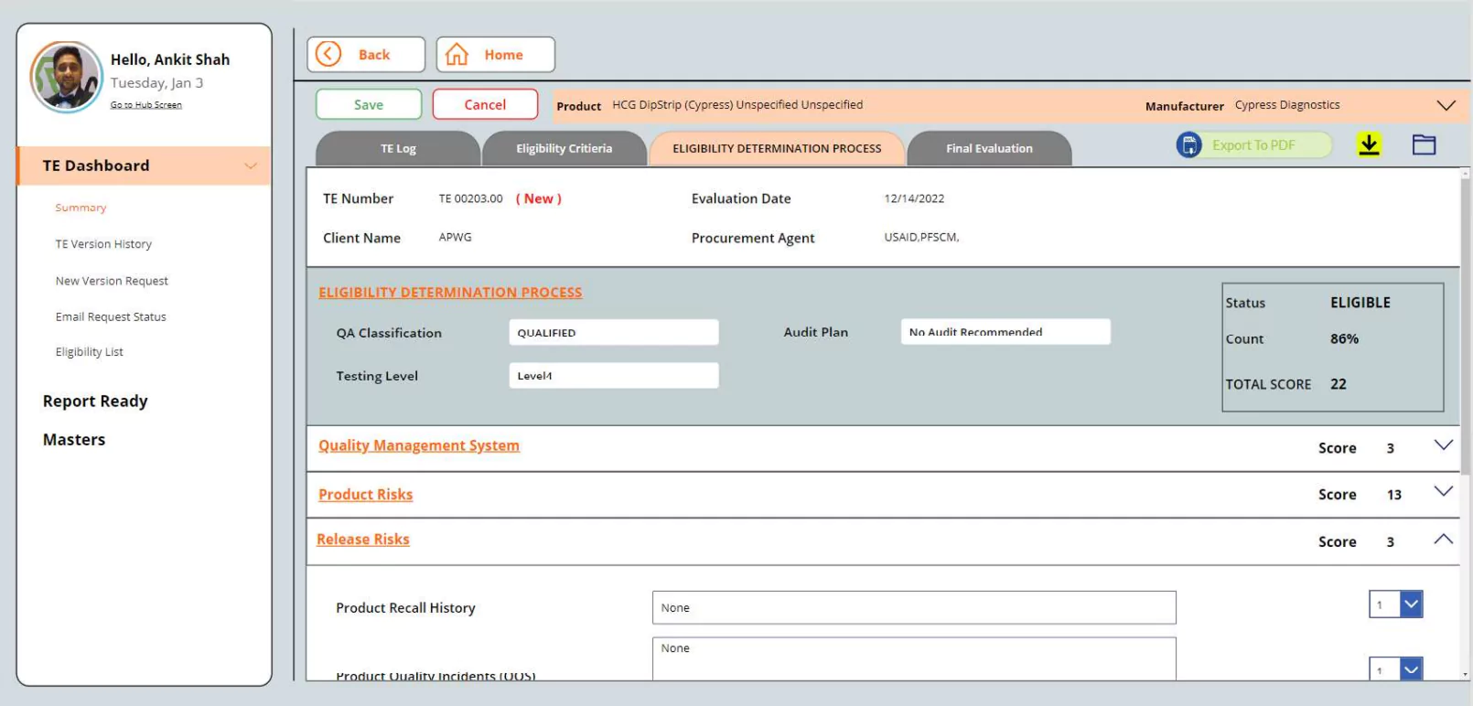Screen dimensions: 1473x706
Task: Expand the Product Risks section chevron
Action: click(1443, 492)
